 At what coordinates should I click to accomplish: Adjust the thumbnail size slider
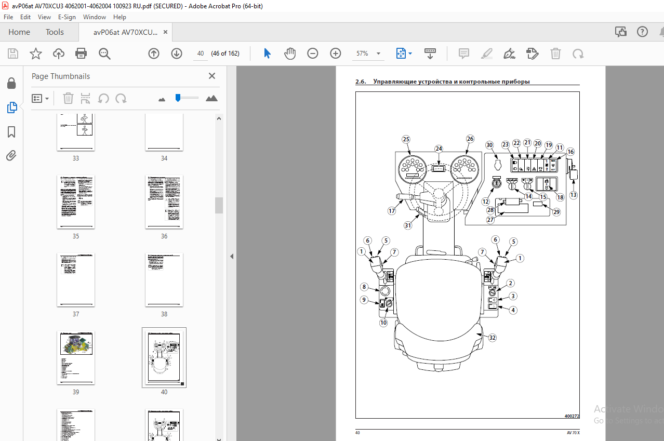(178, 97)
